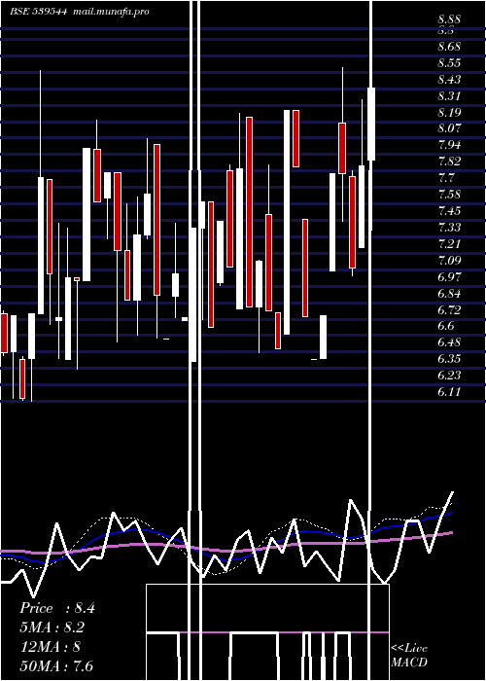This screenshot has width=486, height=681.
Task: Click the 7.7 price axis label
Action: [x=446, y=178]
